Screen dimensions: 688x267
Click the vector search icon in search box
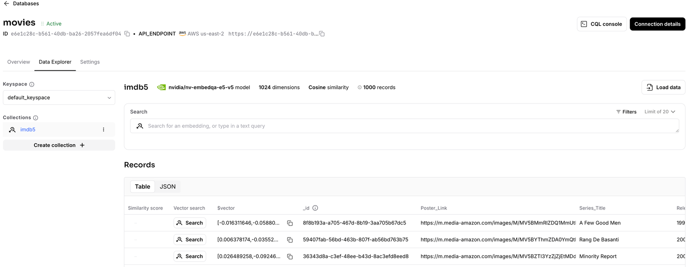(140, 126)
